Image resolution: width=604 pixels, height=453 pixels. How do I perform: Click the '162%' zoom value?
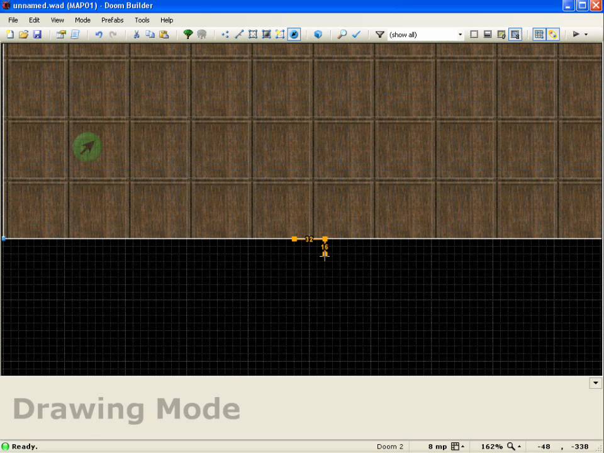491,447
